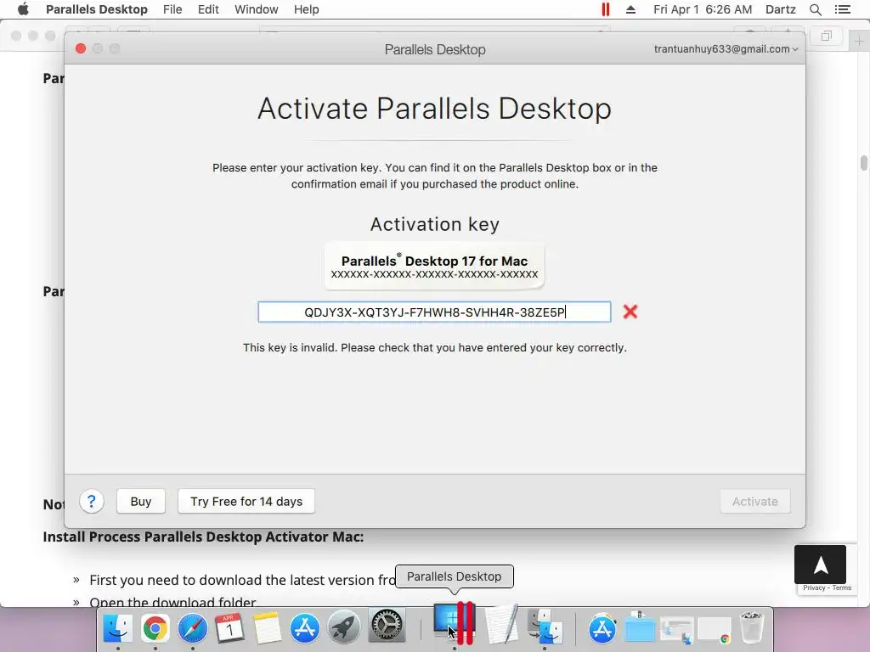Restore the minimized Chrome window in Dock
Image resolution: width=870 pixels, height=652 pixels.
point(714,630)
